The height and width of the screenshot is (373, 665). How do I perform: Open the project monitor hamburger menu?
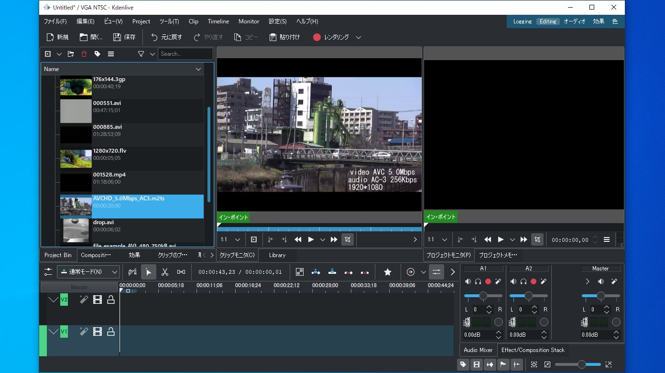(607, 239)
